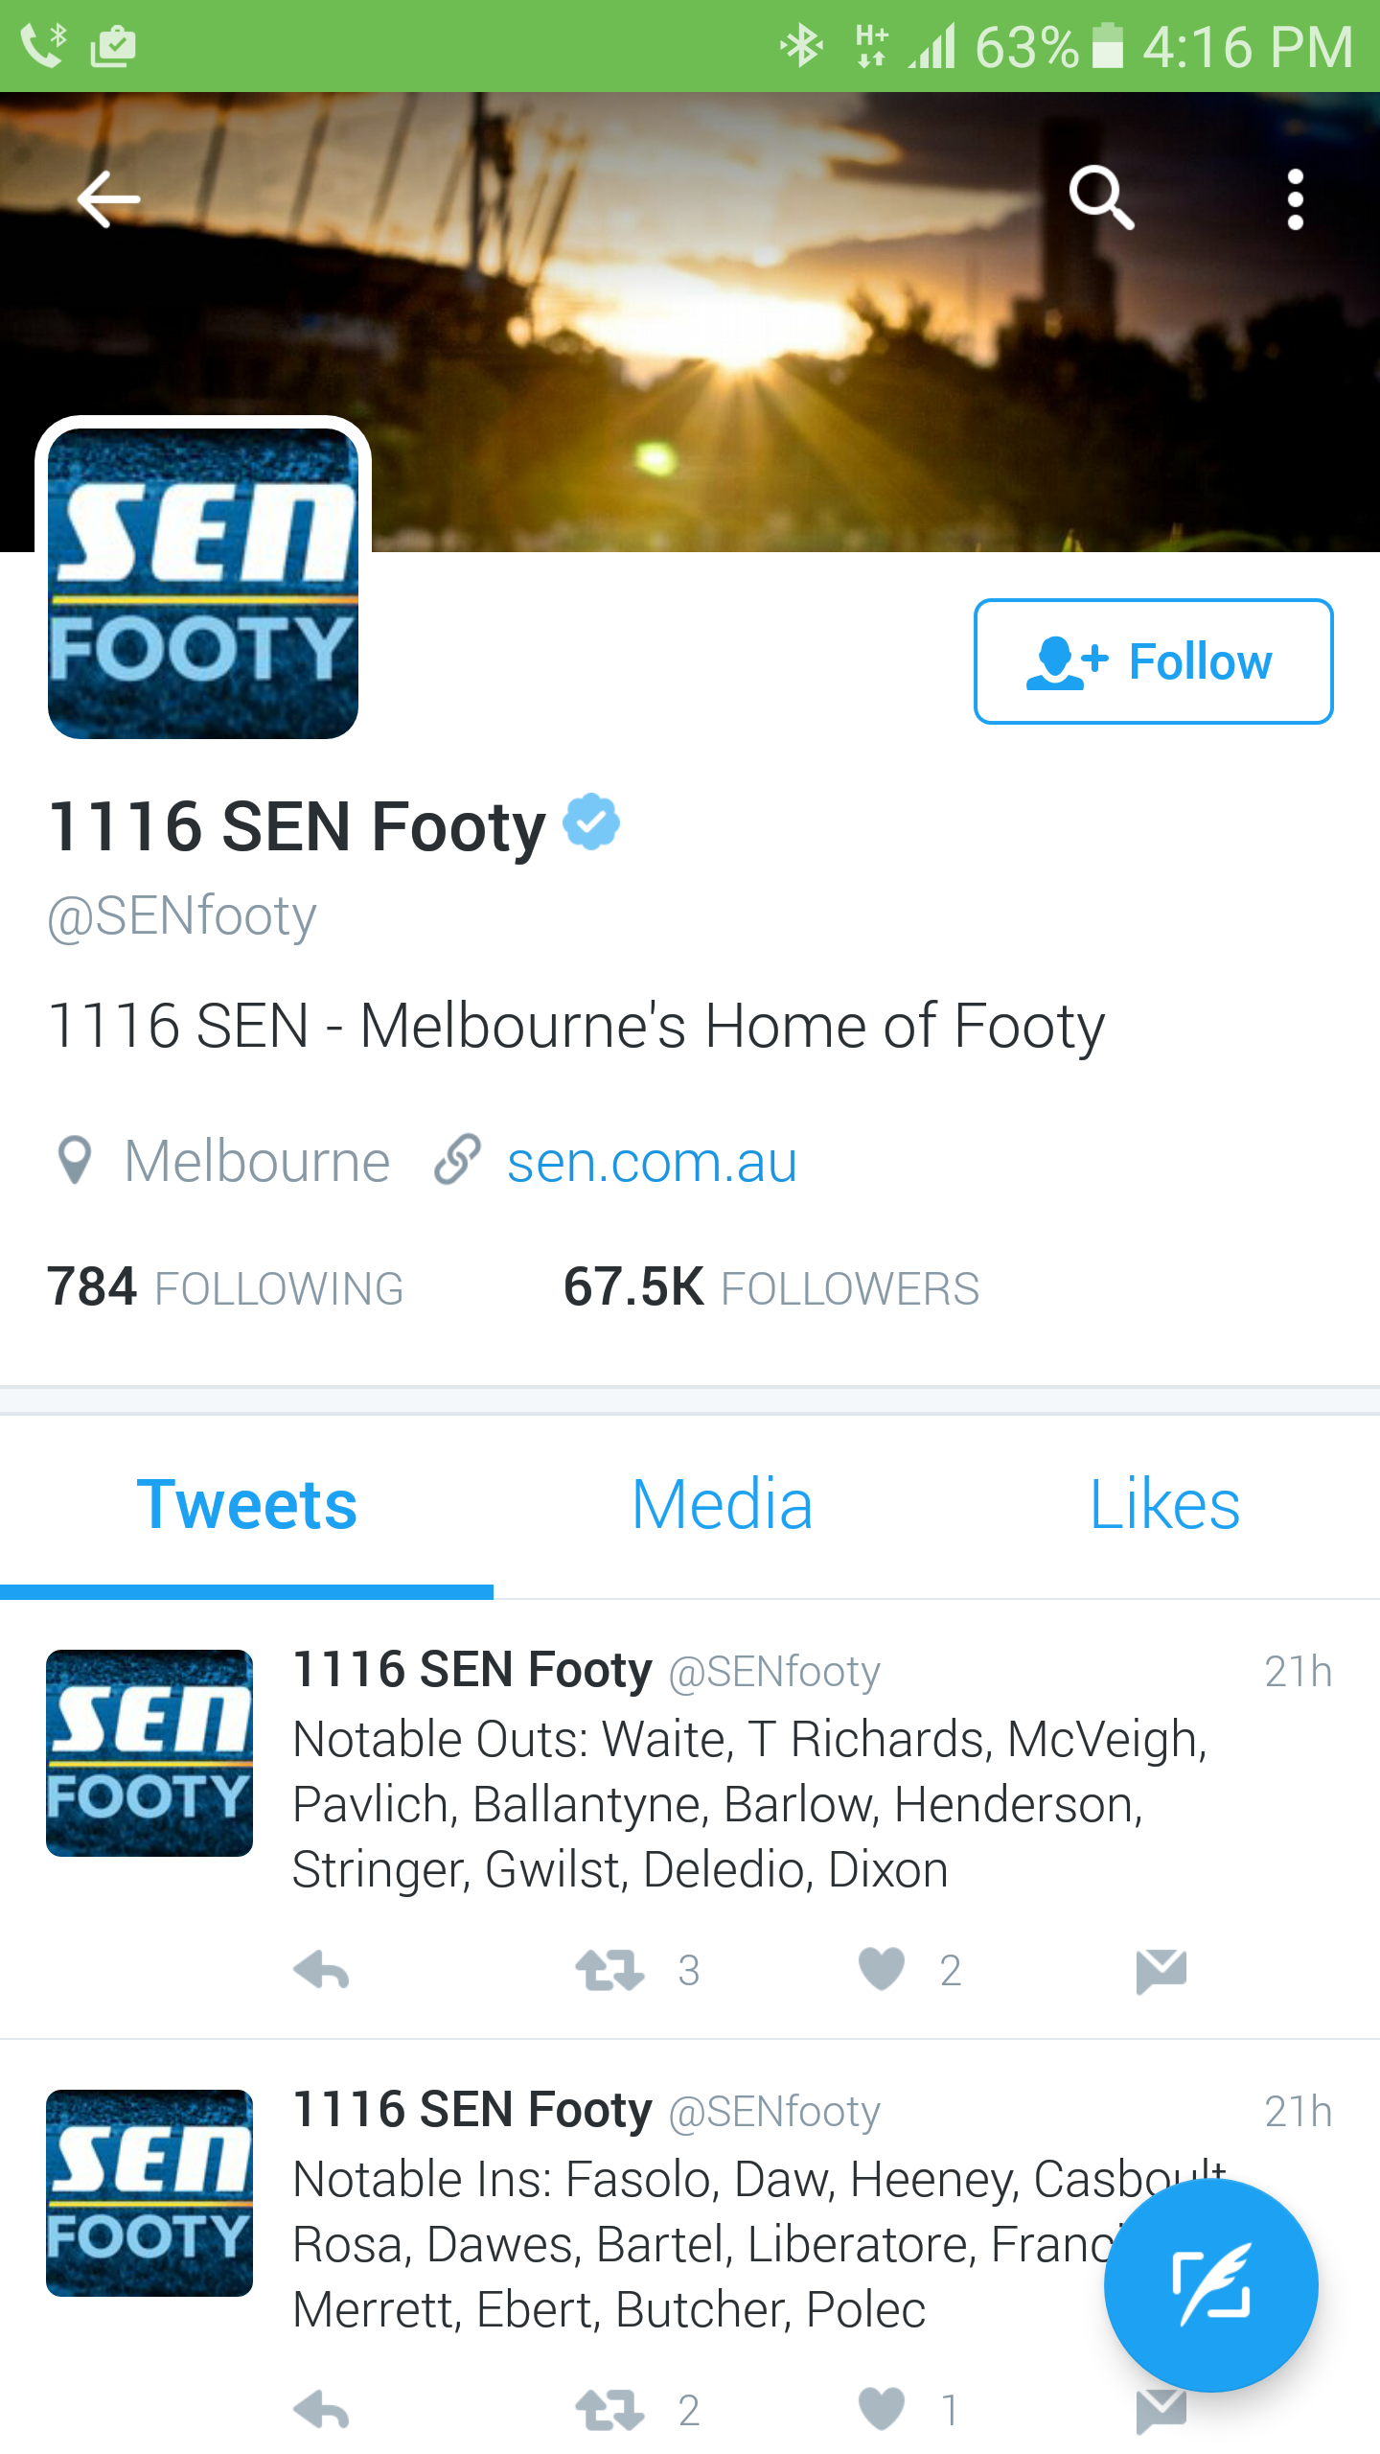Follow the 1116 SEN Footy account
Screen dimensions: 1380x2454
1153,661
